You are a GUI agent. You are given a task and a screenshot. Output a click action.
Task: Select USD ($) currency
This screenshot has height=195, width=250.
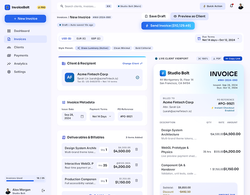click(66, 39)
